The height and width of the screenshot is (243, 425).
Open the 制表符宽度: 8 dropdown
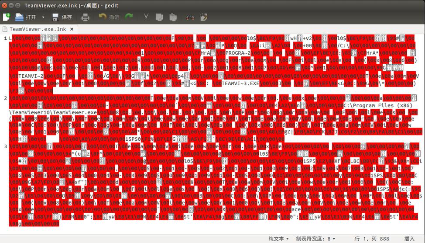315,239
